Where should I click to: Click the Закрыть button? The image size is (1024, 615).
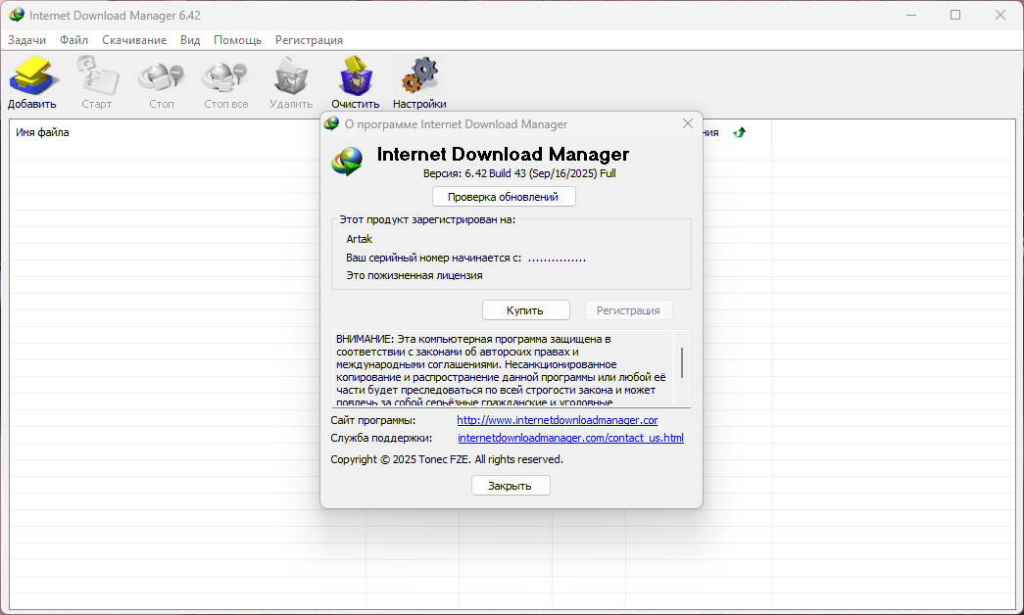coord(511,485)
